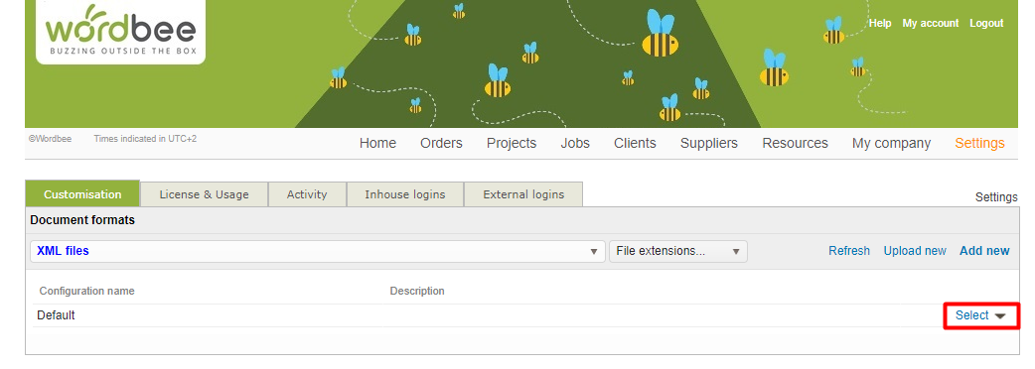The height and width of the screenshot is (369, 1035).
Task: Click Add new link
Action: pyautogui.click(x=984, y=251)
